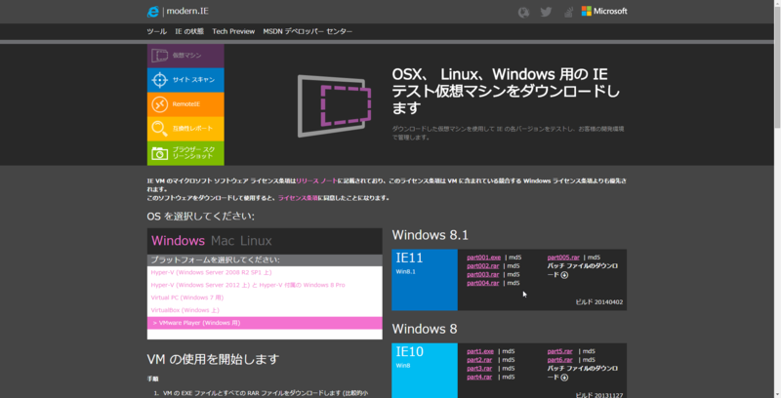The image size is (781, 398).
Task: Click the Windows 8.1 heading
Action: [431, 235]
